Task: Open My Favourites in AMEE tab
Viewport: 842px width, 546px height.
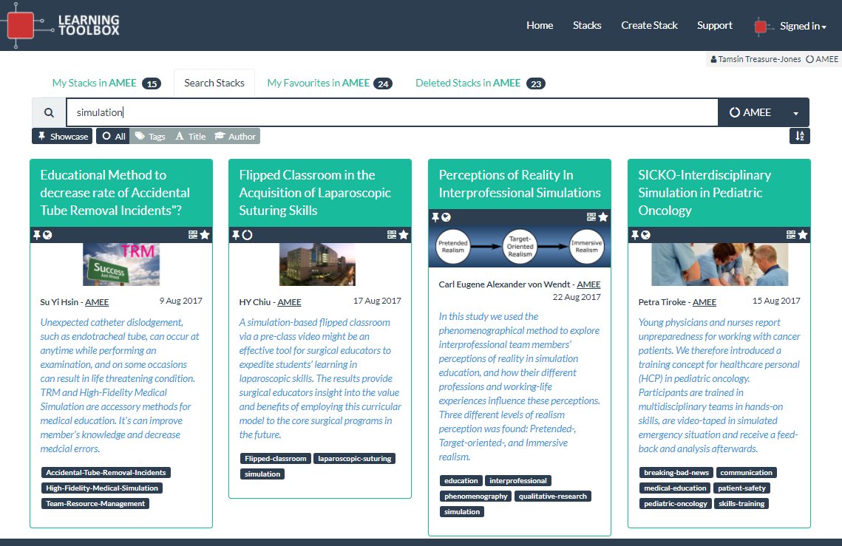Action: tap(328, 83)
